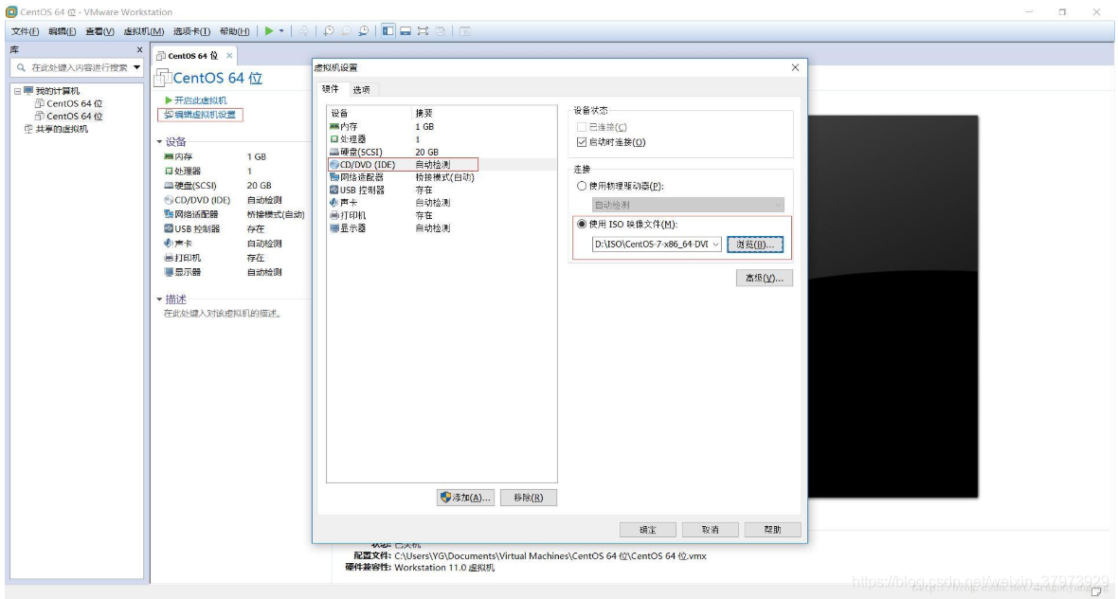Click the 内存 icon in VM summary devices
The height and width of the screenshot is (599, 1118).
[169, 157]
